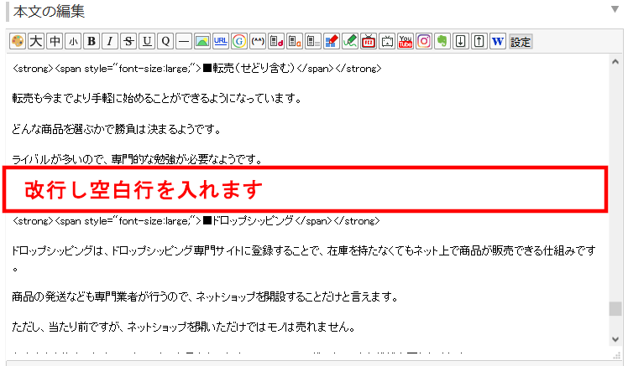628x366 pixels.
Task: Apply medium font size (中)
Action: [x=55, y=41]
